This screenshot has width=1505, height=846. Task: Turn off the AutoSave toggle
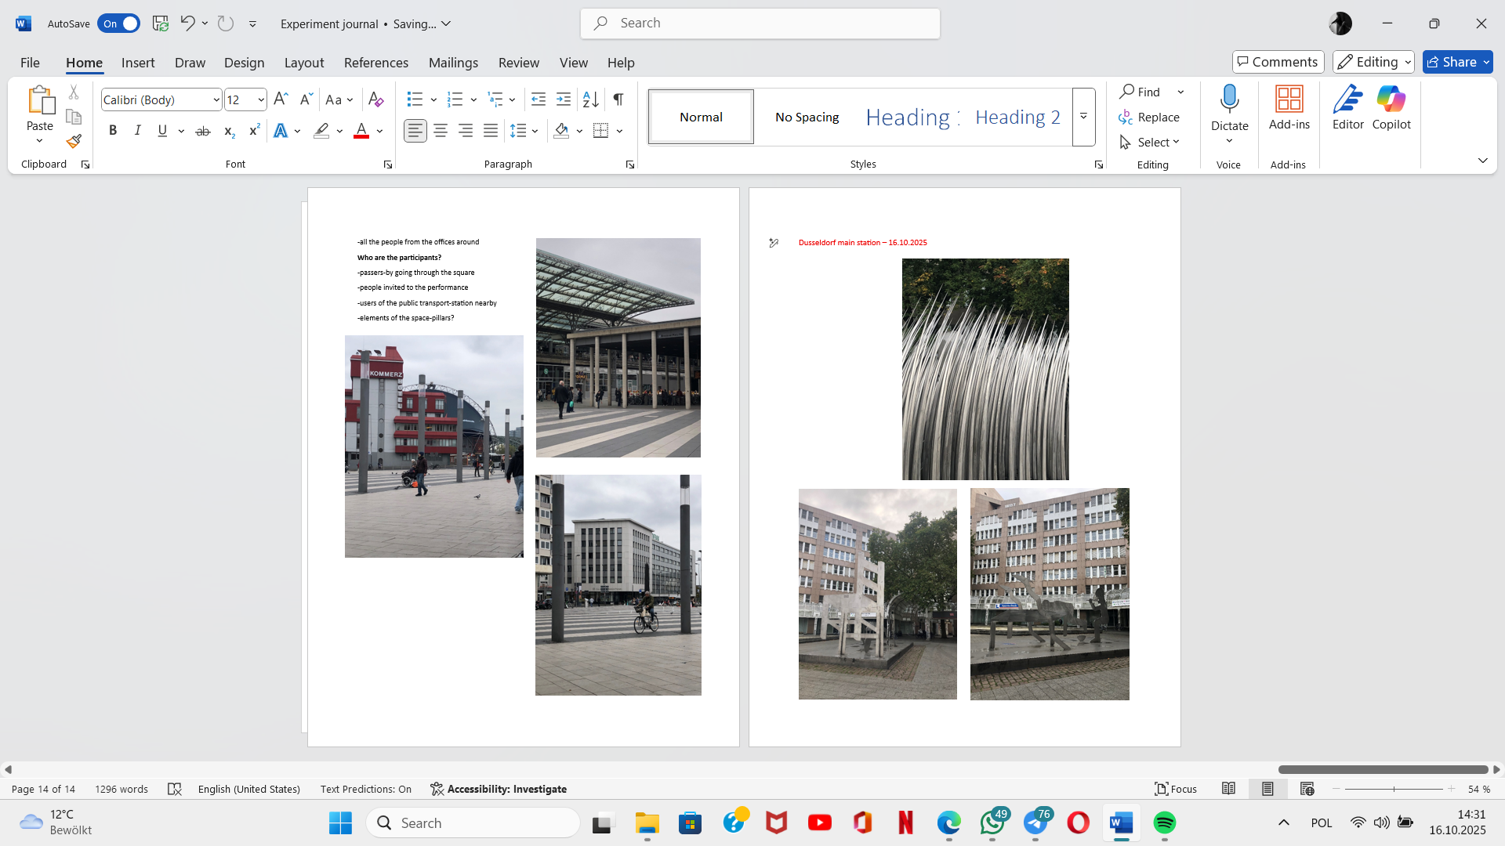click(118, 23)
